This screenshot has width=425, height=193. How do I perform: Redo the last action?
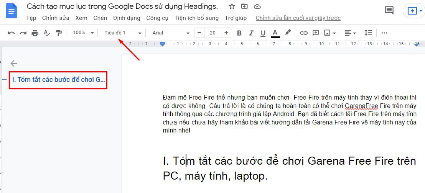point(23,33)
